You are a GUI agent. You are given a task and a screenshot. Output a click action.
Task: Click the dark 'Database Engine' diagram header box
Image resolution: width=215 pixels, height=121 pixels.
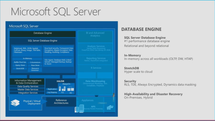(x=43, y=34)
